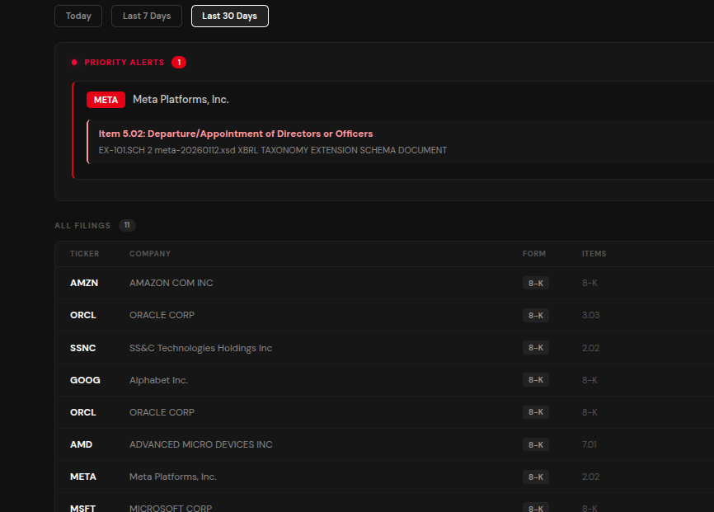Click the PRIORITY ALERTS heading
714x512 pixels.
124,63
